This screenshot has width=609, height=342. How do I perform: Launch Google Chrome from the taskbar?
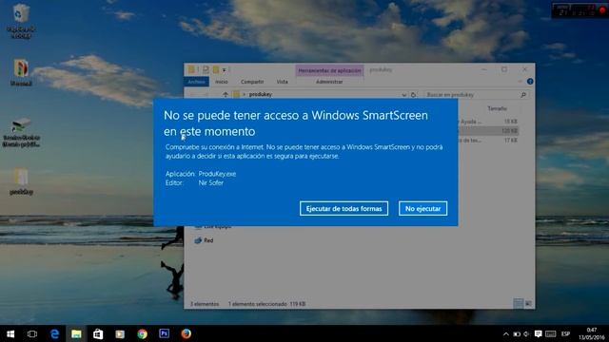[x=142, y=333]
